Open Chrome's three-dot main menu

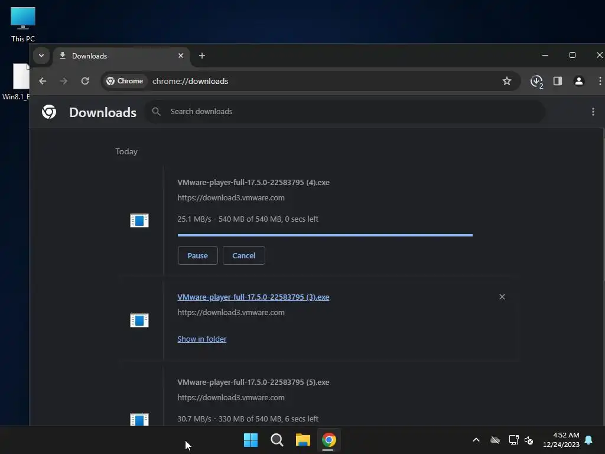click(600, 81)
